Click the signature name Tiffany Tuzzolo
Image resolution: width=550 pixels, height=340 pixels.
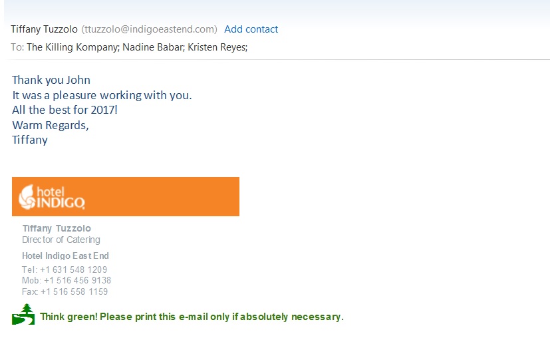click(x=57, y=228)
